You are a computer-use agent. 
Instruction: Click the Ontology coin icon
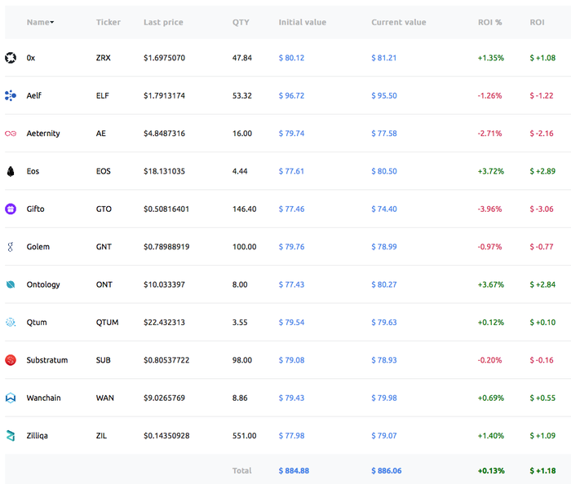tap(11, 284)
